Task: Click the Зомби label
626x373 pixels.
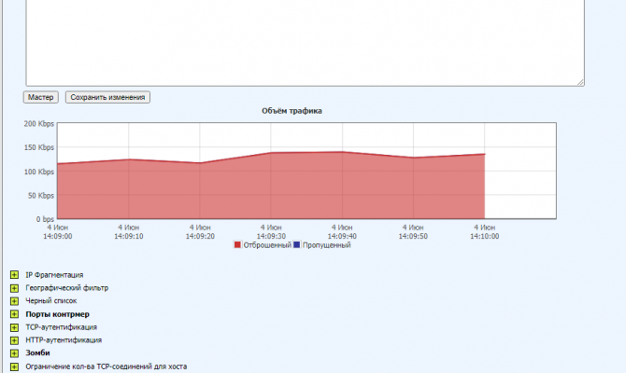Action: pyautogui.click(x=37, y=353)
